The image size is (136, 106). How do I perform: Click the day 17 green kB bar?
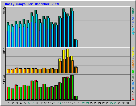point(73,87)
